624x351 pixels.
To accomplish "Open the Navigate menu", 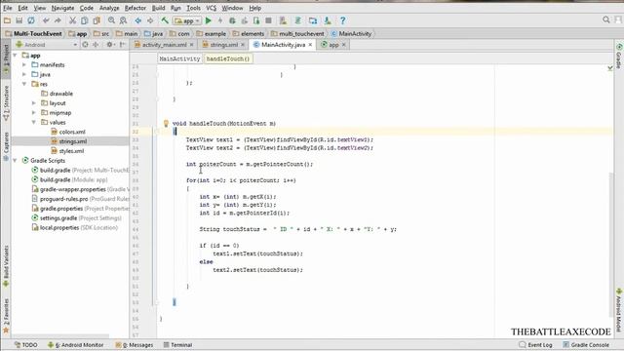I will point(62,8).
